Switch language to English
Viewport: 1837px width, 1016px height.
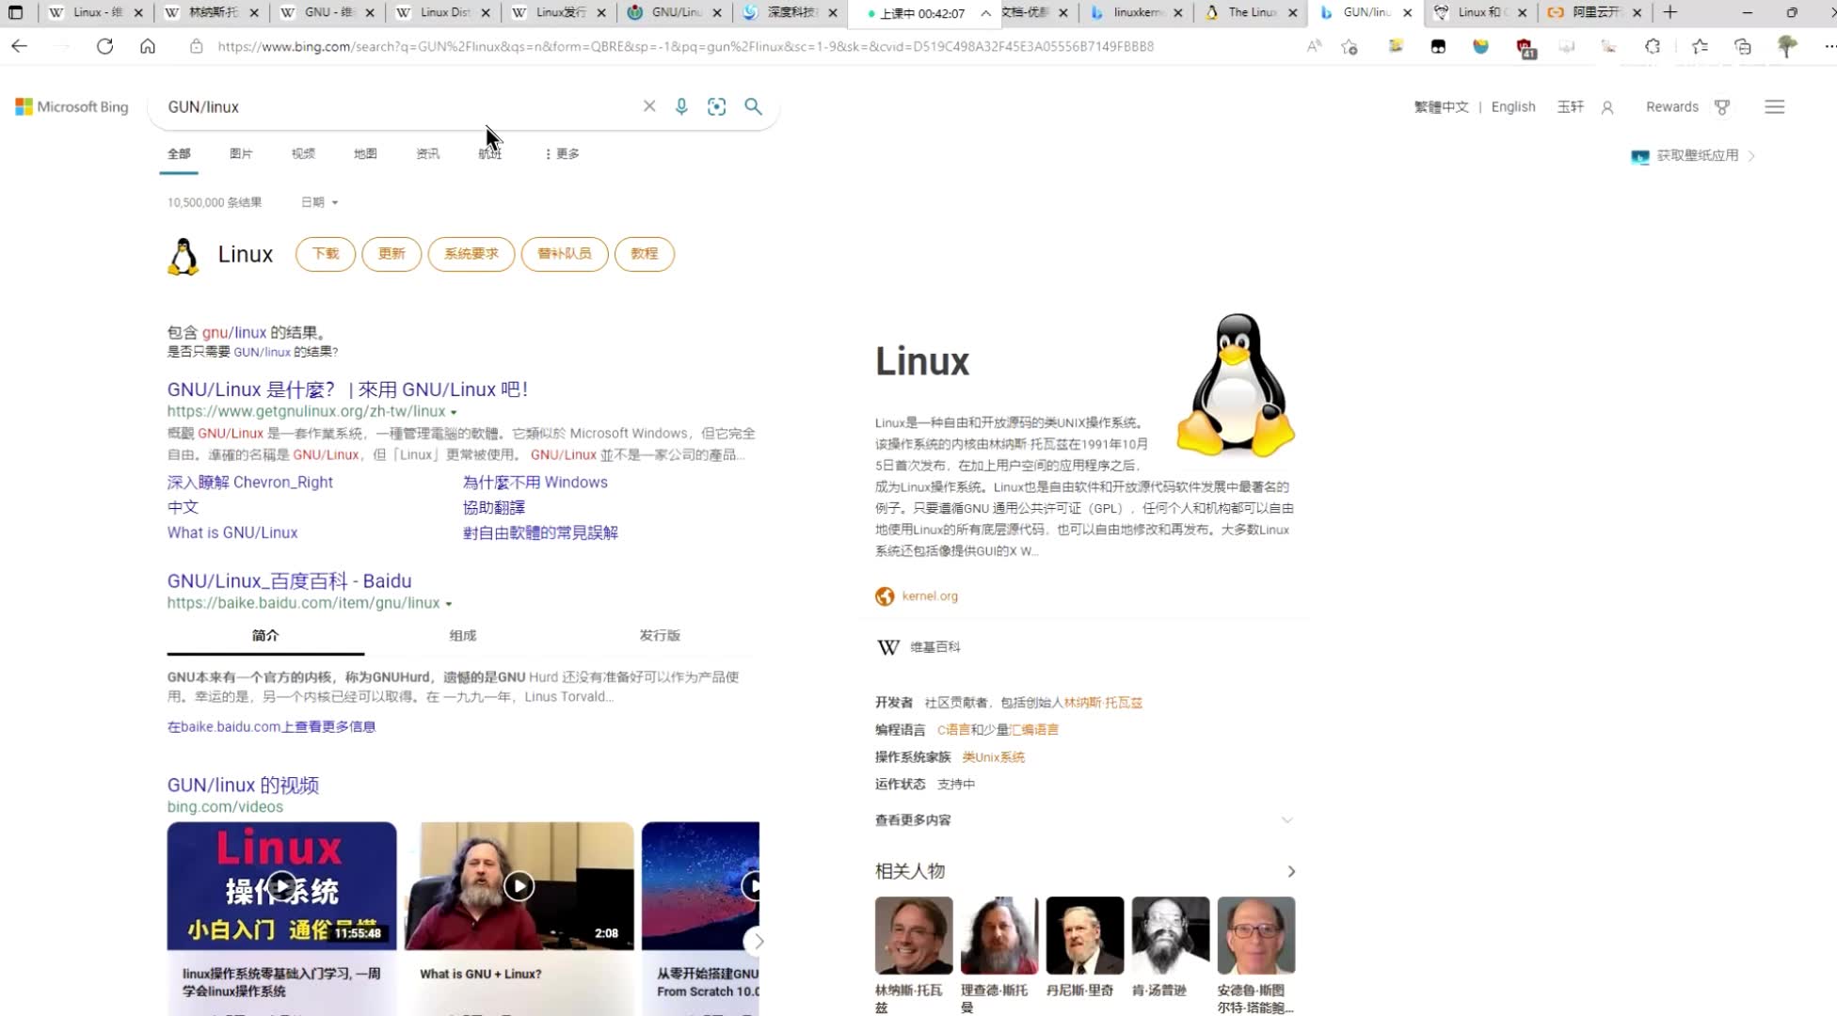[1513, 107]
